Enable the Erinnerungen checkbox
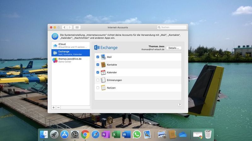This screenshot has width=252, height=141. 98,80
